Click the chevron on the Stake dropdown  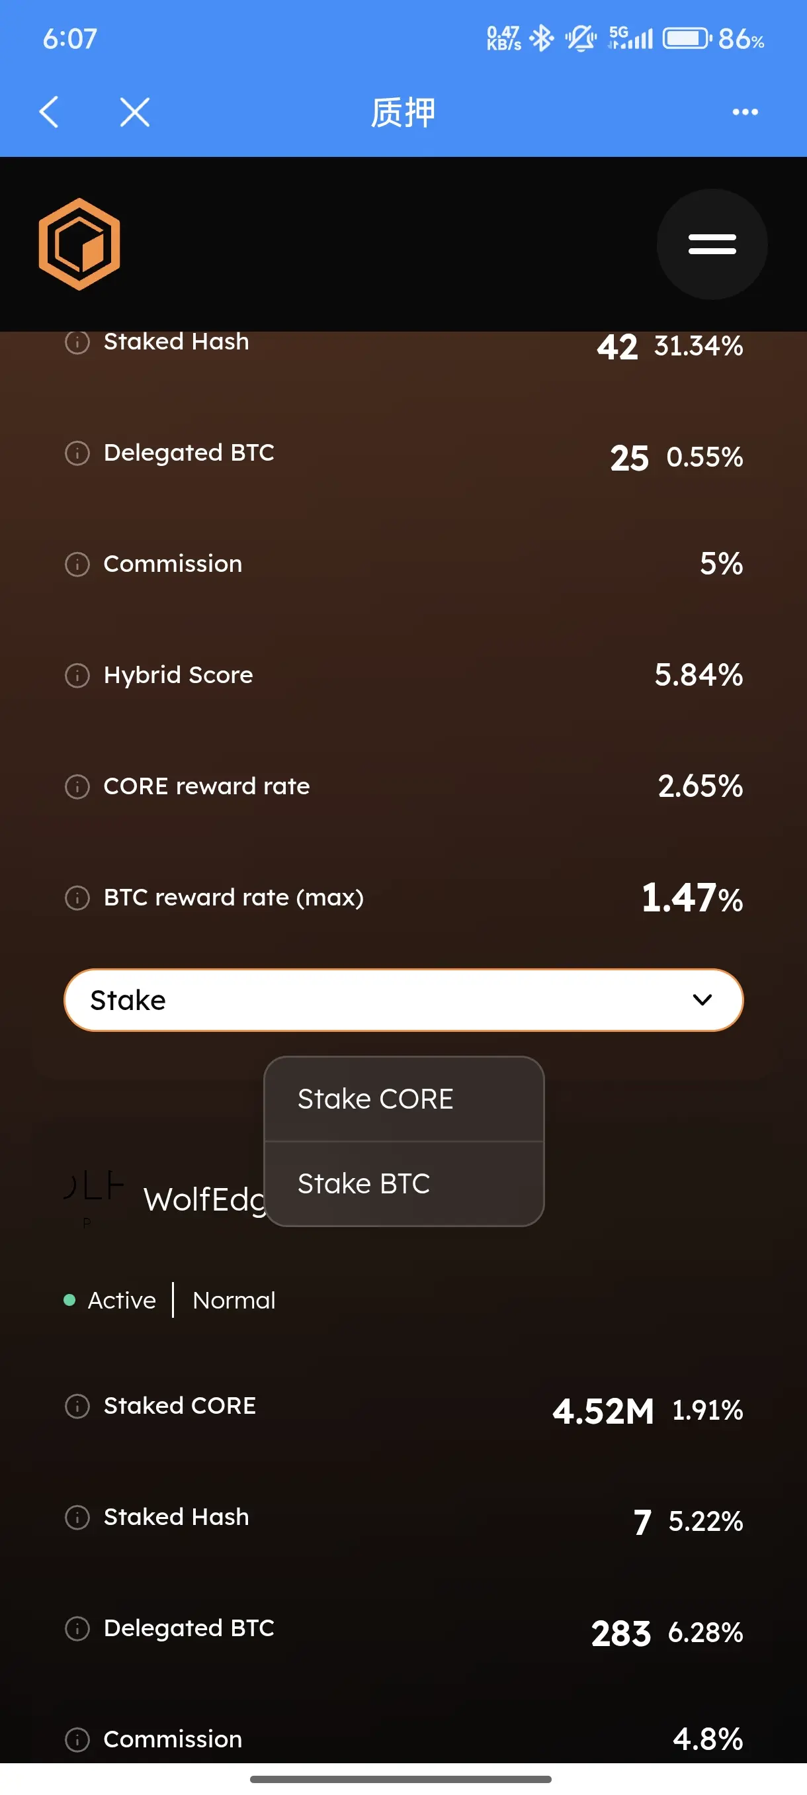[702, 1000]
